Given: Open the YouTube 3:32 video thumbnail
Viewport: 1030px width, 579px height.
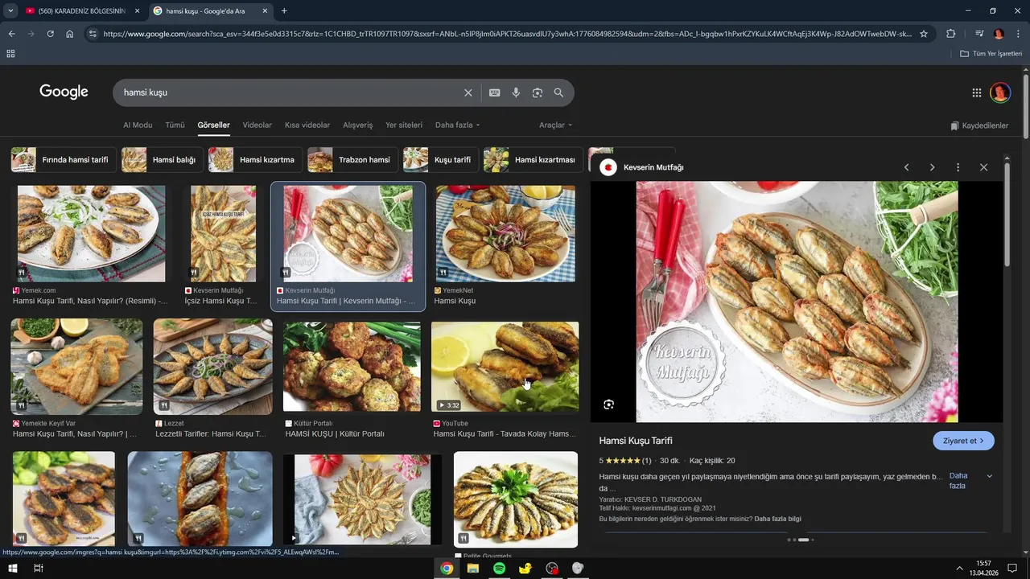Looking at the screenshot, I should tap(505, 367).
